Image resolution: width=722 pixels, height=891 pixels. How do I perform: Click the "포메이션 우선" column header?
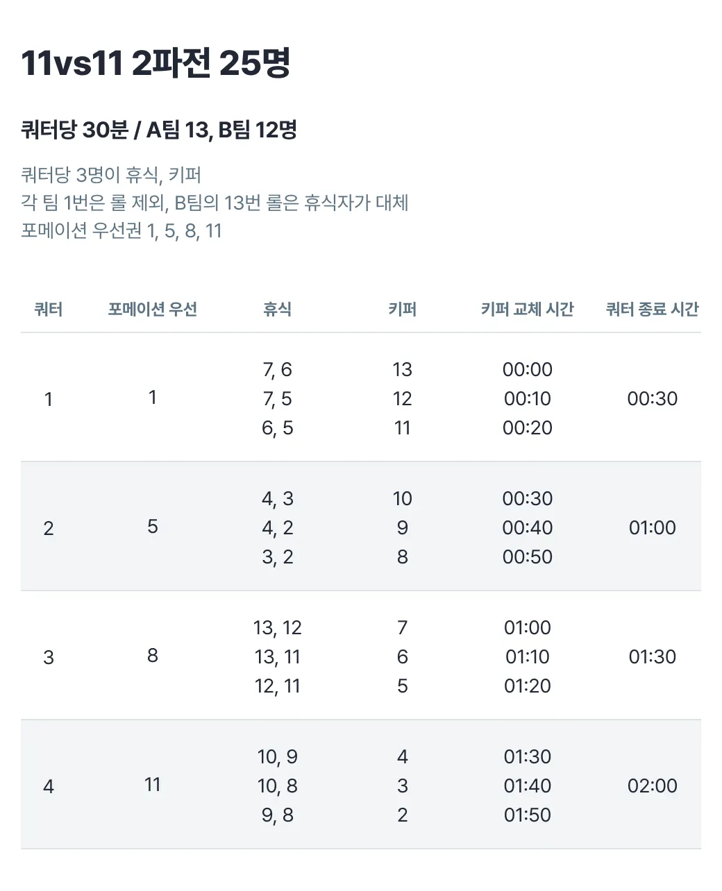[x=153, y=309]
